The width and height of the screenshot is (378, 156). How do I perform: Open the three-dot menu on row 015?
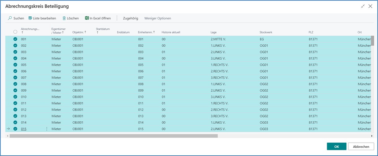pos(47,129)
